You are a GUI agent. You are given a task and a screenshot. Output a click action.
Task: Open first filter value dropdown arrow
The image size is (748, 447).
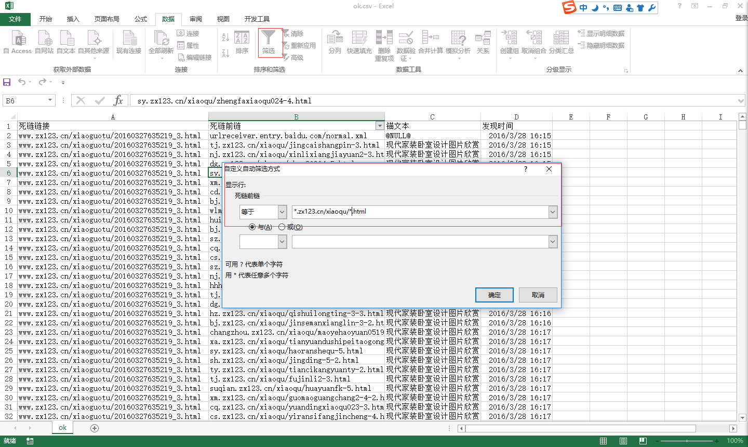[553, 212]
